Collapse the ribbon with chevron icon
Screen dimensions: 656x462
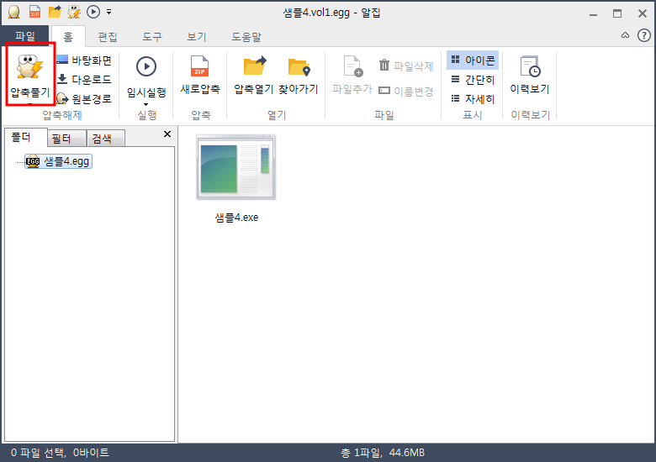(625, 35)
